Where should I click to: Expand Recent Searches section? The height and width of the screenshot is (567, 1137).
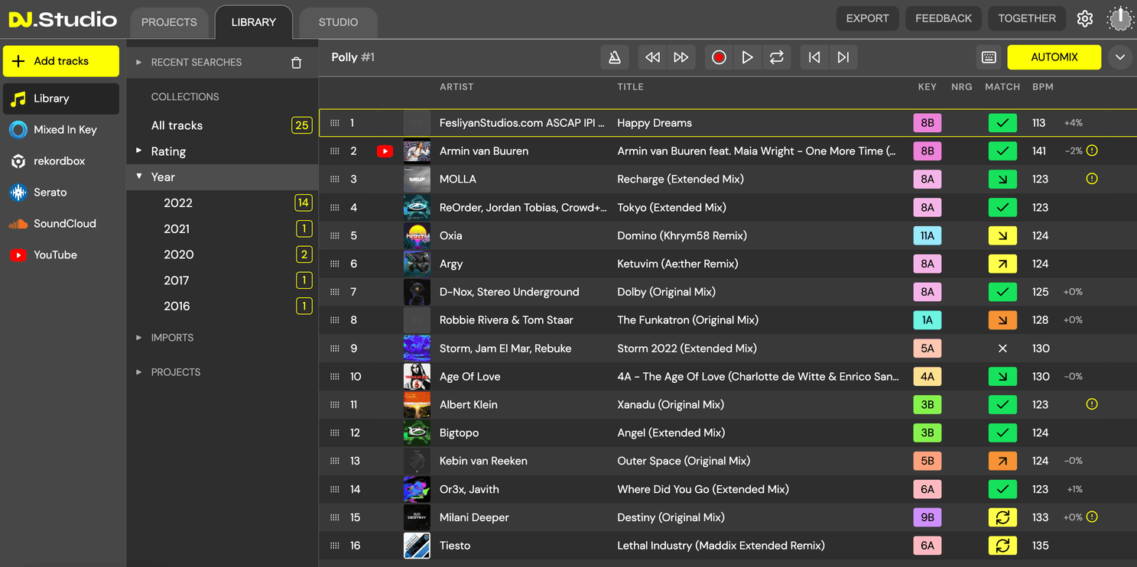point(138,63)
